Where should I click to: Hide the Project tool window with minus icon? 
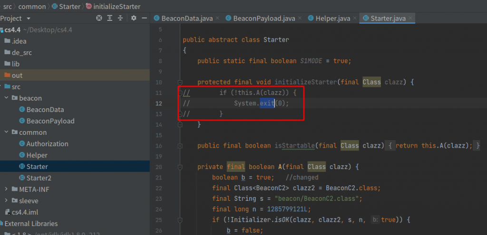click(144, 19)
